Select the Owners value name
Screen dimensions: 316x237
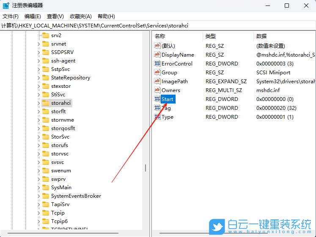(x=171, y=90)
